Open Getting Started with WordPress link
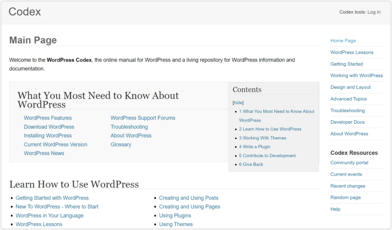 (x=52, y=198)
